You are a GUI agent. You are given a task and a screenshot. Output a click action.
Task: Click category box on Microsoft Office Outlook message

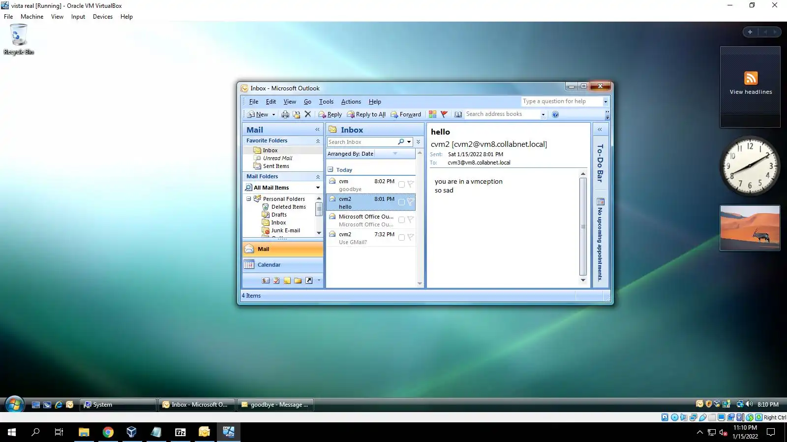pos(401,220)
